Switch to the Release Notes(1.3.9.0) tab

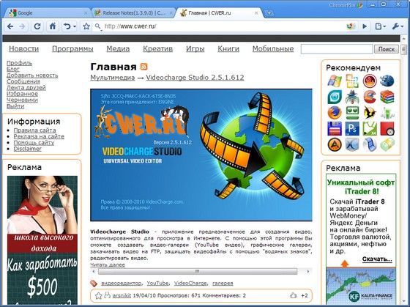[x=133, y=13]
